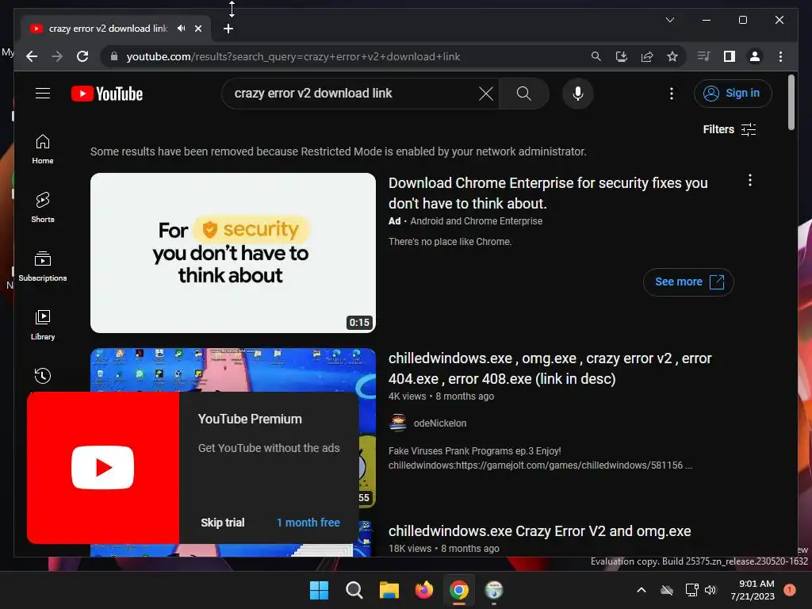This screenshot has height=609, width=812.
Task: Go back with the browser arrow
Action: (32, 56)
